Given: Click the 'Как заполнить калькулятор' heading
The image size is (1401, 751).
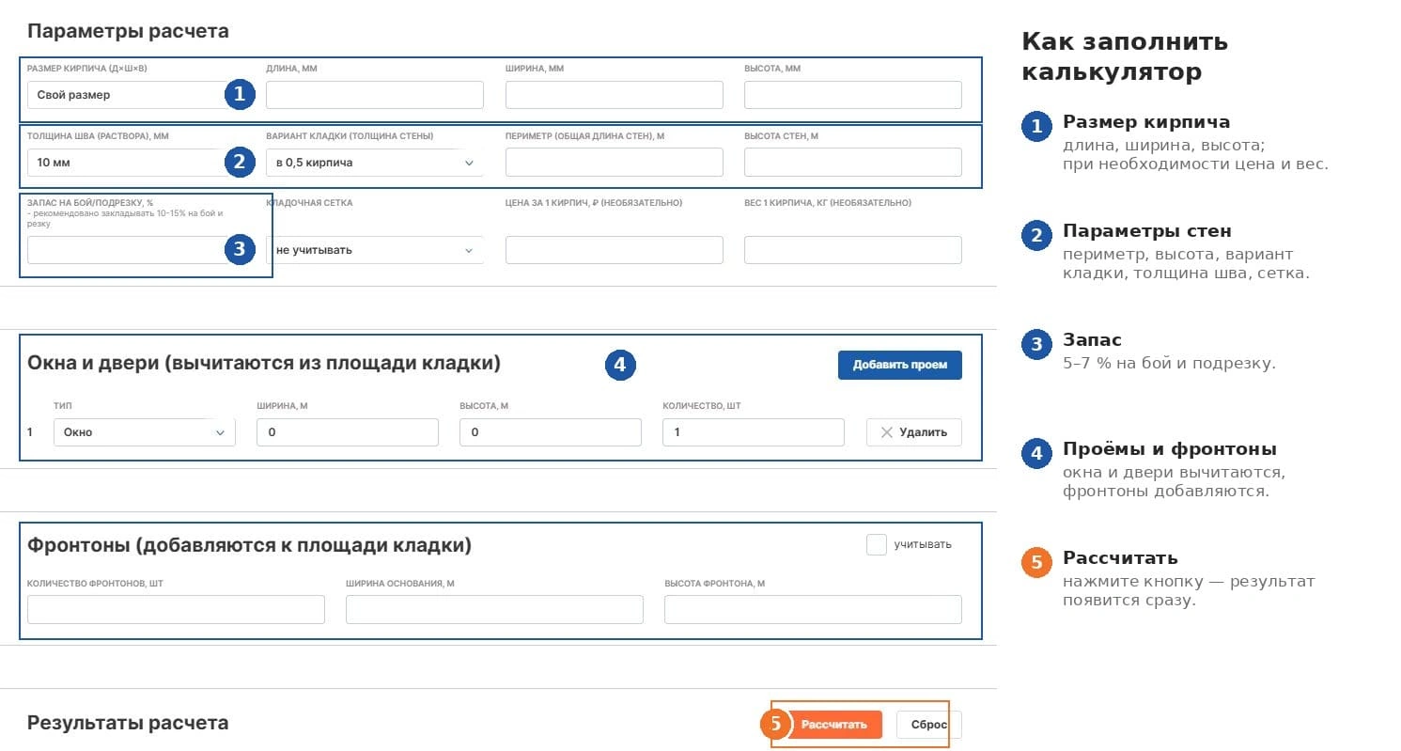Looking at the screenshot, I should click(1125, 56).
